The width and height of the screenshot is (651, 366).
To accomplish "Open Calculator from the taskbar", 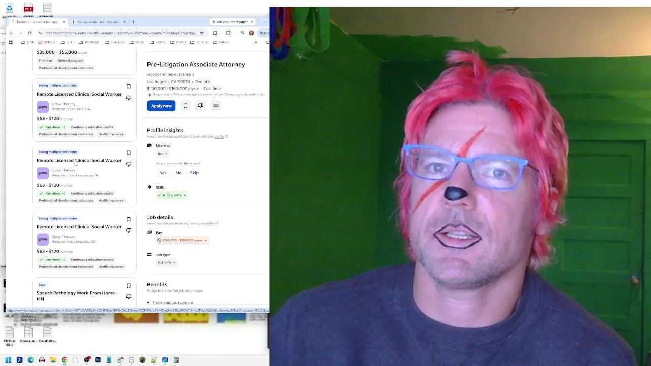I will 176,360.
